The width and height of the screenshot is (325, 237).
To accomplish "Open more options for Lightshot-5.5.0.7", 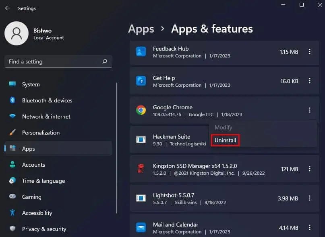I will pos(310,198).
